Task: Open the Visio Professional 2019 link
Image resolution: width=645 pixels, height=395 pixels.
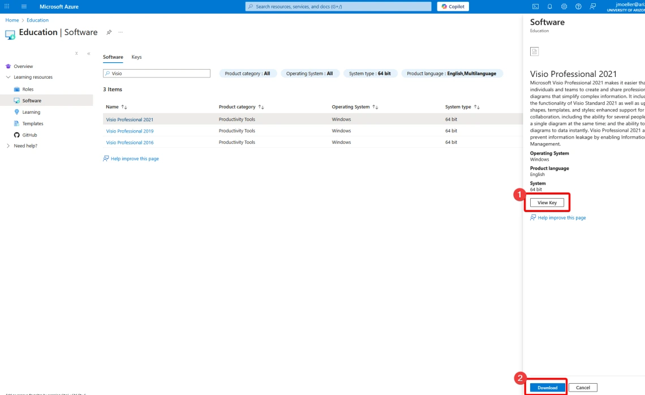Action: pos(130,131)
